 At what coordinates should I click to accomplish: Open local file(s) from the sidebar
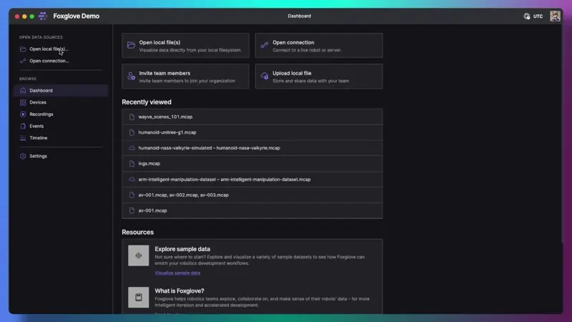(49, 49)
